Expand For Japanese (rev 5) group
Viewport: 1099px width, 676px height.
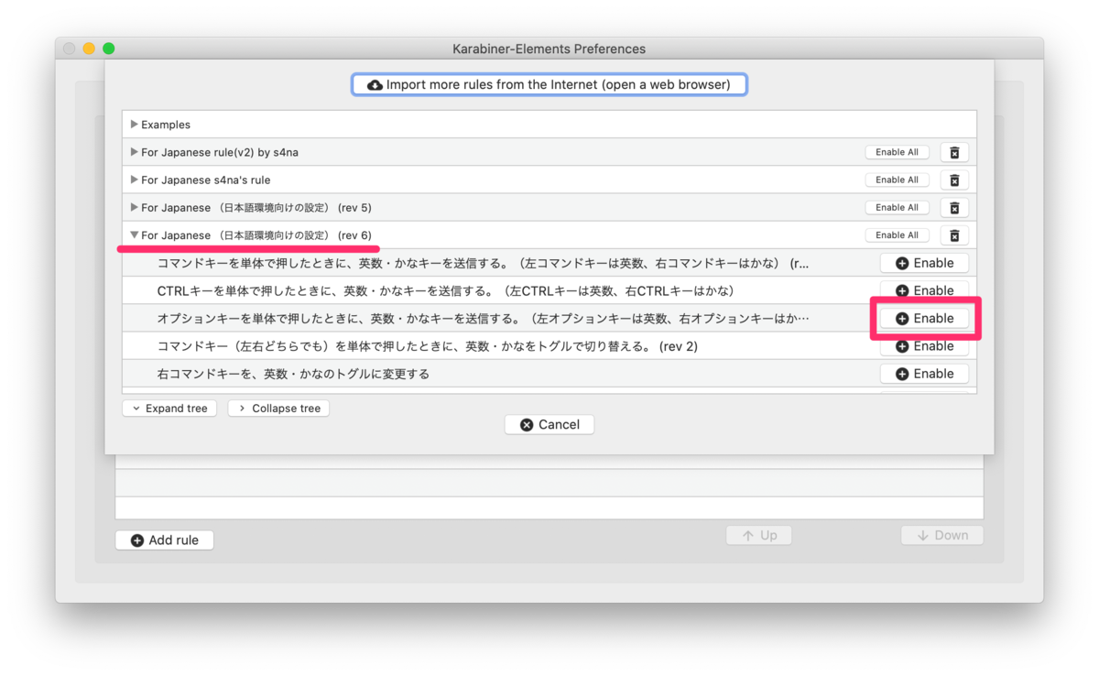tap(135, 207)
